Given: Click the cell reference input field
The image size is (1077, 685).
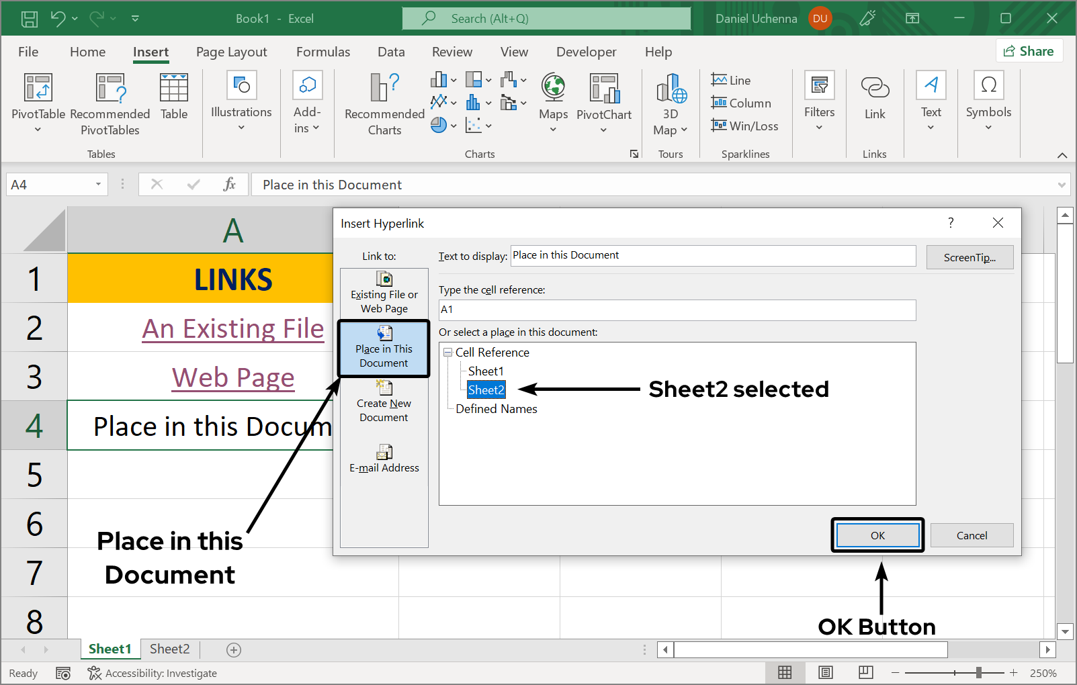Looking at the screenshot, I should click(677, 310).
